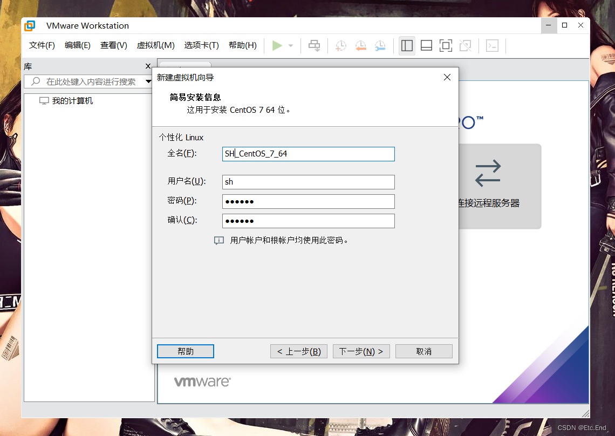Click the username field containing sh

click(x=308, y=182)
